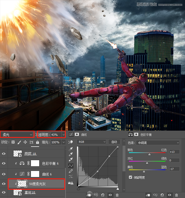Image resolution: width=185 pixels, height=198 pixels.
Task: Select the 色彩平衡 6 layer name
Action: pos(50,163)
